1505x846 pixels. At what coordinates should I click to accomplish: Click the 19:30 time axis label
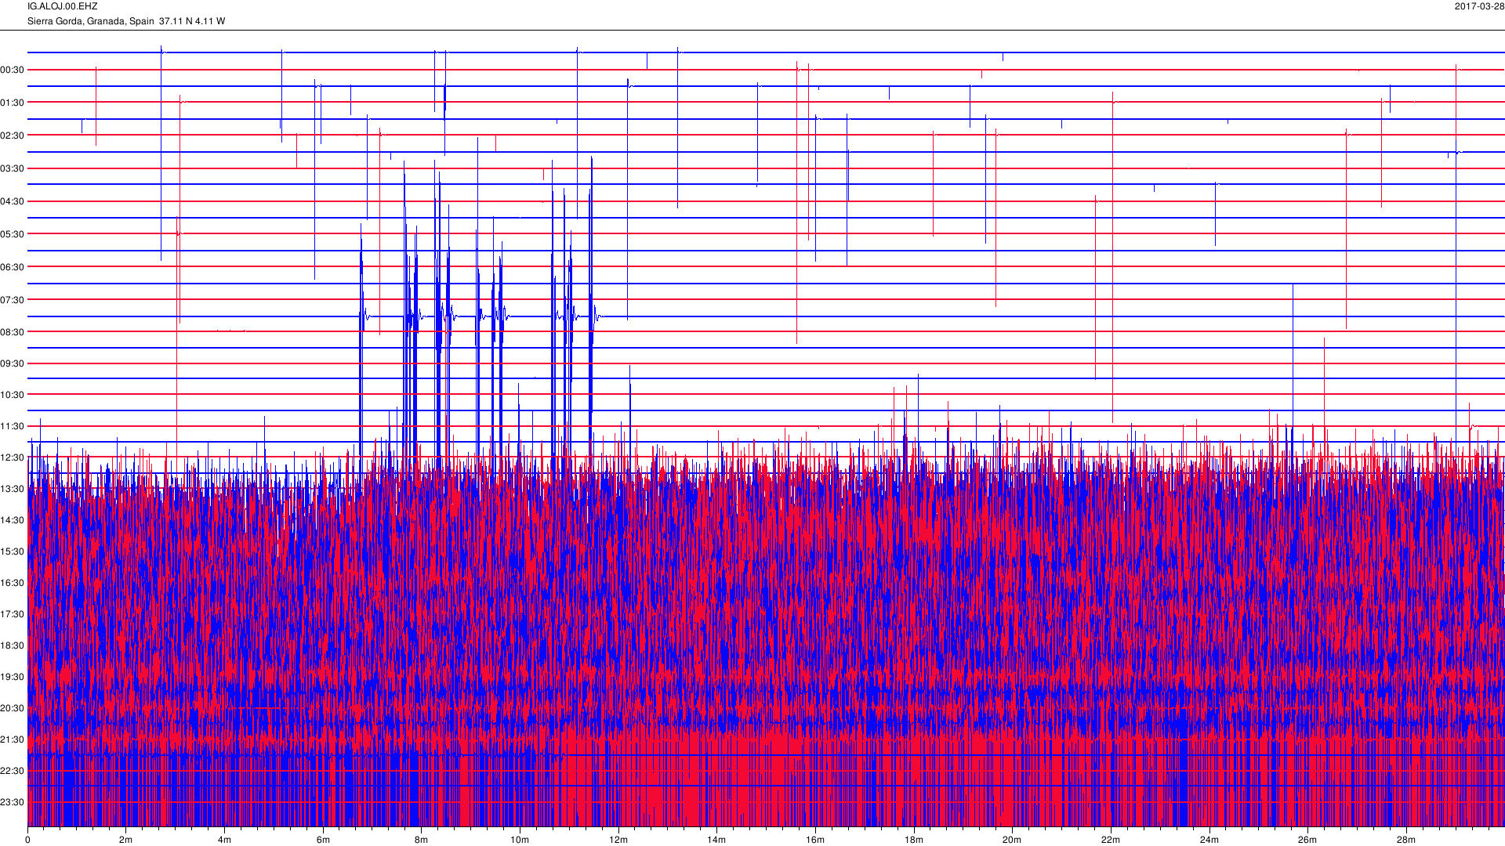click(x=13, y=677)
